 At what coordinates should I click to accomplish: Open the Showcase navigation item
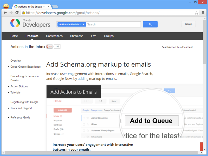tap(77, 36)
